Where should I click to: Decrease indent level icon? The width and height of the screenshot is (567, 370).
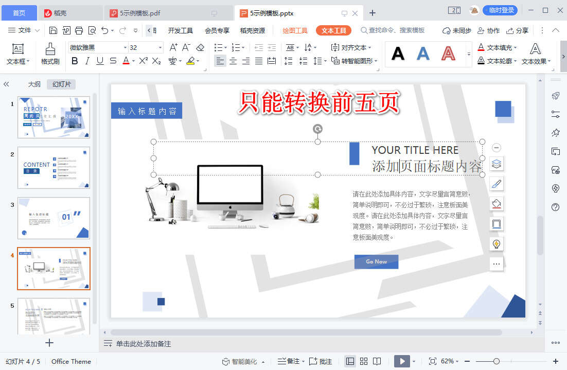pos(259,47)
